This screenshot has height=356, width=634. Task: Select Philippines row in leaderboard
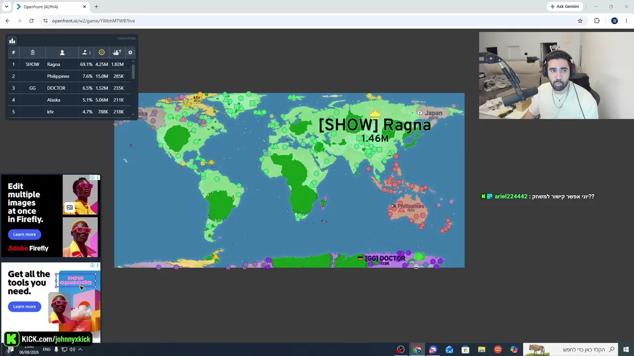tap(70, 76)
